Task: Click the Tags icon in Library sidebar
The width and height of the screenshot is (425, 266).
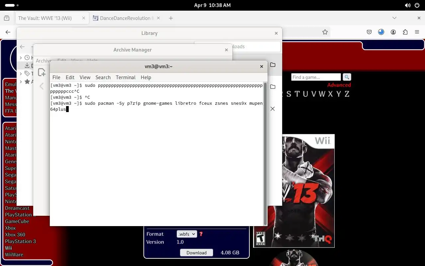Action: (27, 73)
